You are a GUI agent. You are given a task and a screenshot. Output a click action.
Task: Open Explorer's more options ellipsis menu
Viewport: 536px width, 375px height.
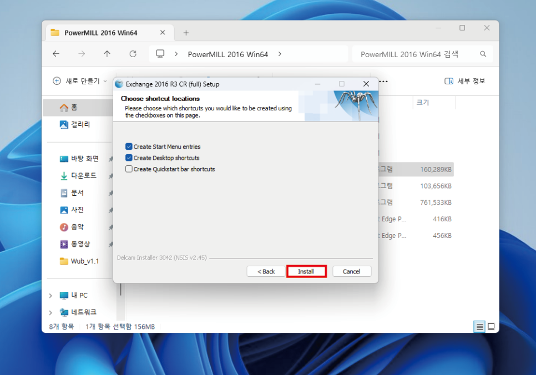click(x=383, y=82)
